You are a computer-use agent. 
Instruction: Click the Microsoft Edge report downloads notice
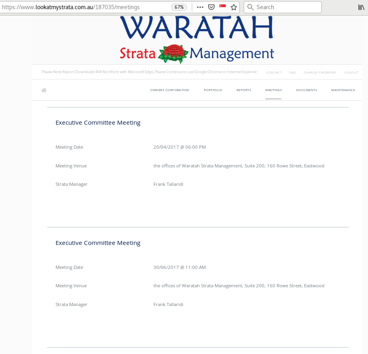point(150,72)
